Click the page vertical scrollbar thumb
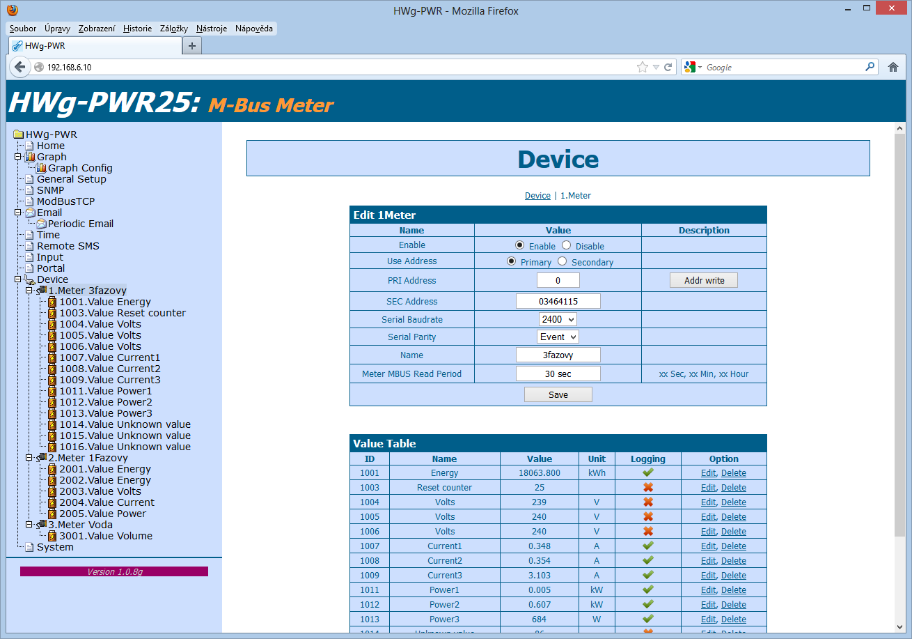Screen dimensions: 912x639 coord(899,334)
